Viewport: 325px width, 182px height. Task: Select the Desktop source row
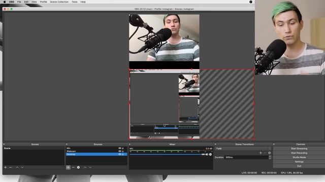pos(96,154)
